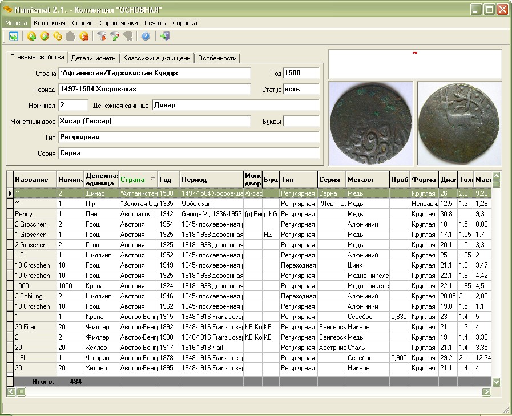512x416 pixels.
Task: Click the open collection table icon
Action: (x=14, y=36)
